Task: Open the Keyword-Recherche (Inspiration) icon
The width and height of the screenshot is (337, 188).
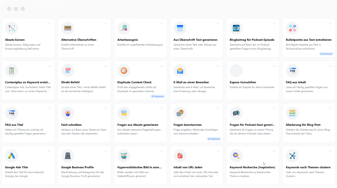Action: pos(236,156)
